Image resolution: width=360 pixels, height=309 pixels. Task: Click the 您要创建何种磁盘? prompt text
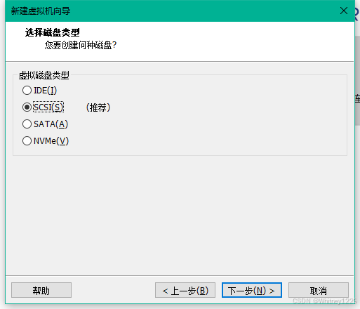tap(81, 45)
